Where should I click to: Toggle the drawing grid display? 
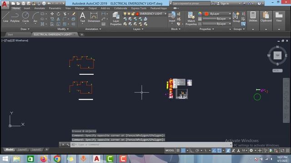coord(178,150)
